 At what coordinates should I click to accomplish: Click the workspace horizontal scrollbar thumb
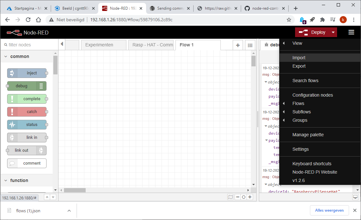tap(75, 190)
